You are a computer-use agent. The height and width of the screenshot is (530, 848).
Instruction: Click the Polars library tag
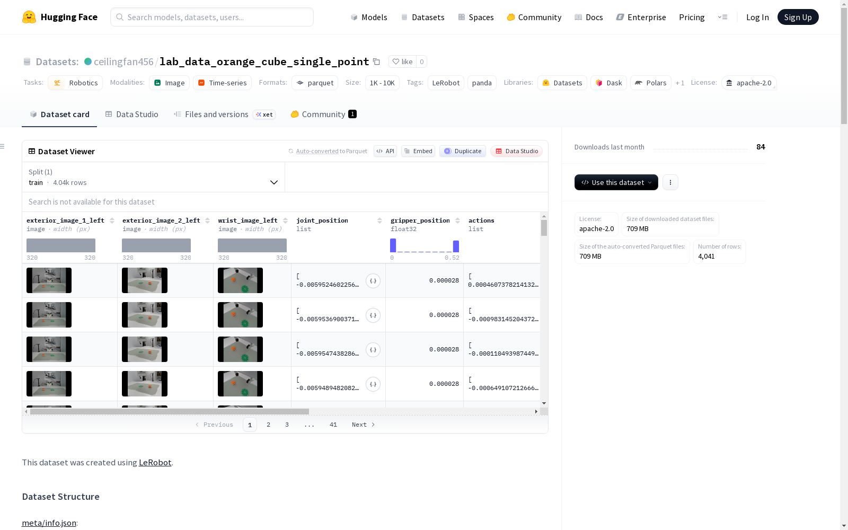click(x=651, y=83)
